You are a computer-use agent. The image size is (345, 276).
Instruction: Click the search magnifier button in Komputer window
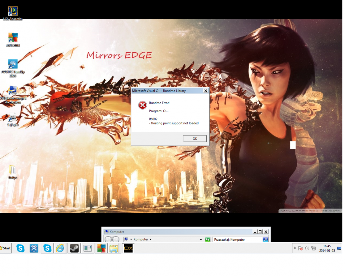(x=265, y=239)
